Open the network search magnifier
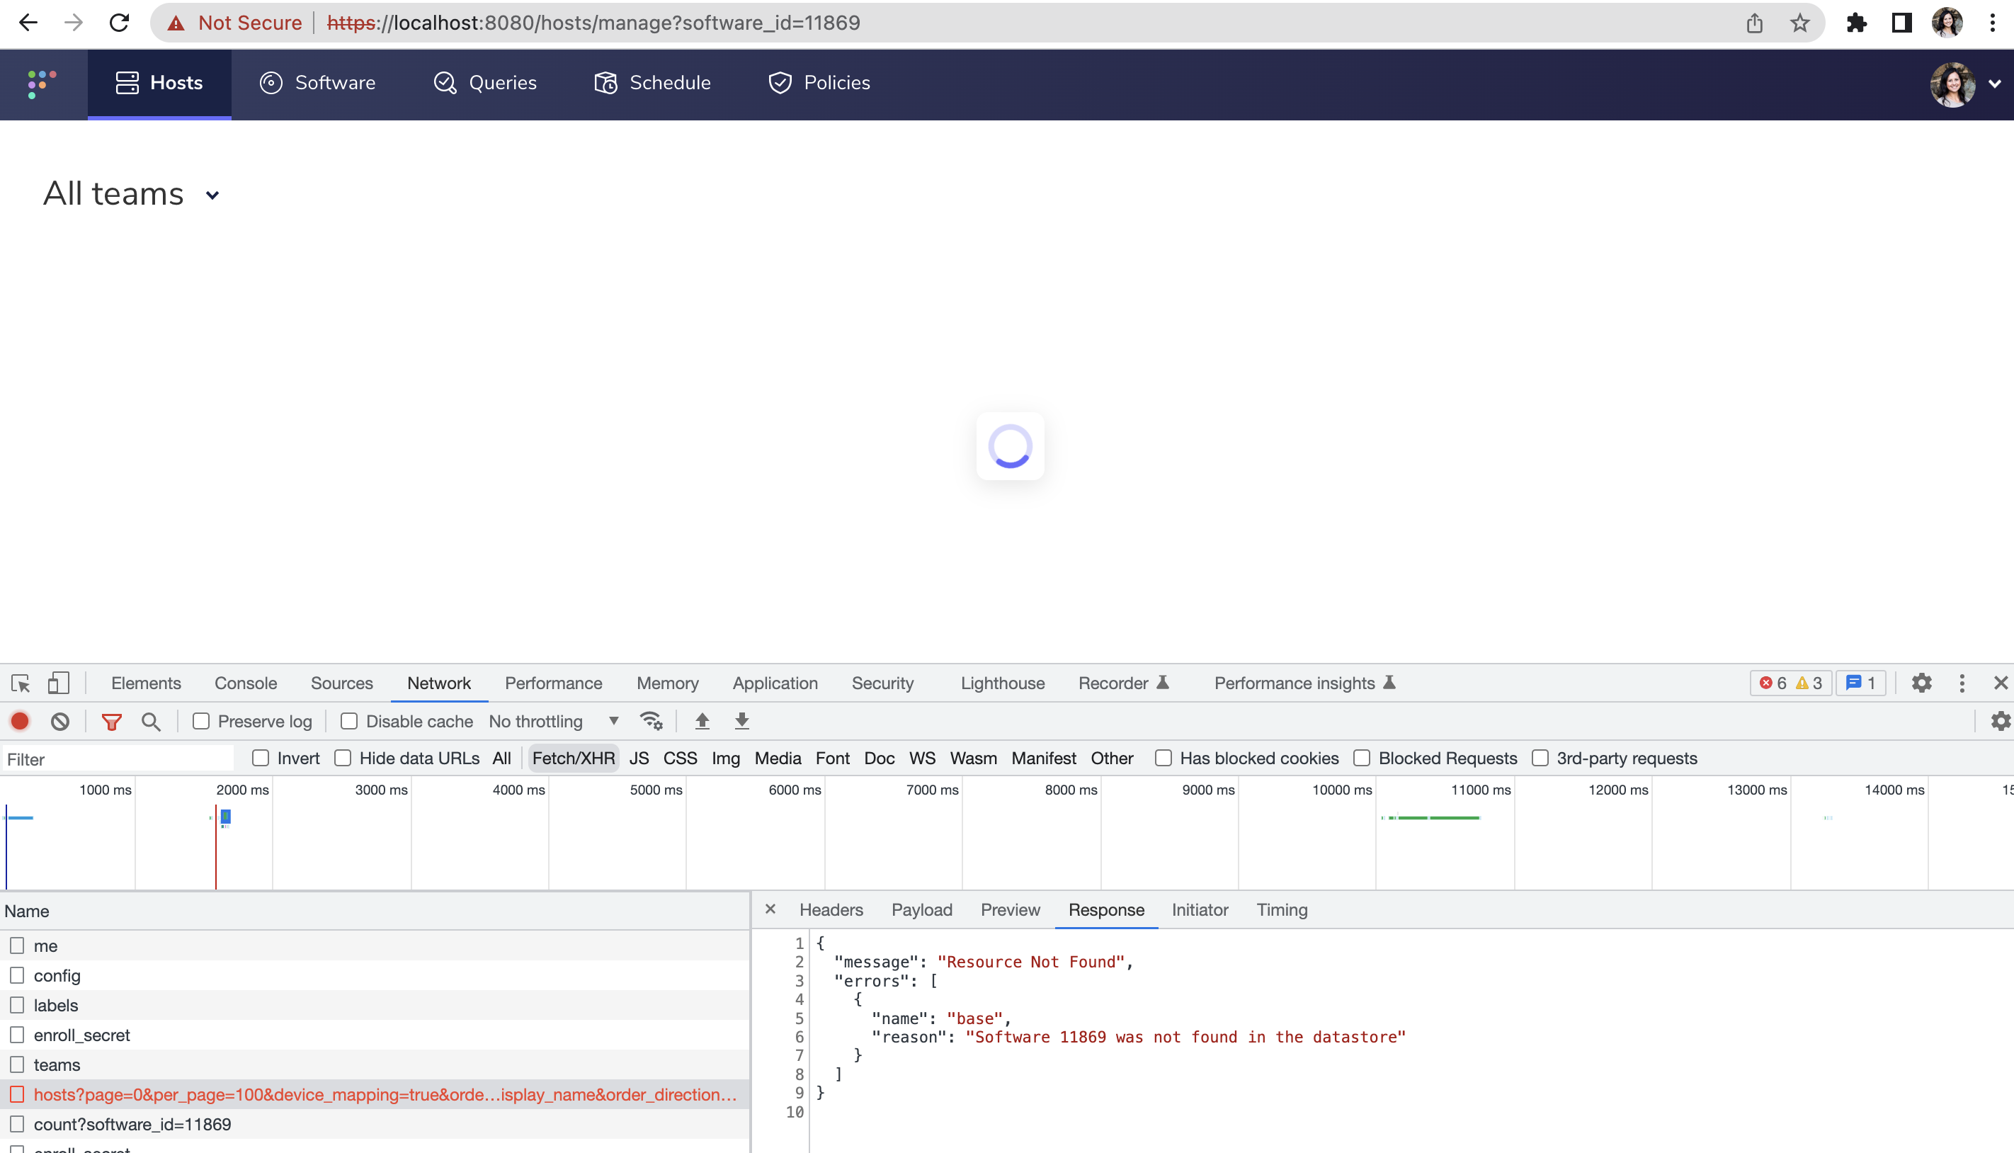The image size is (2014, 1153). (150, 722)
